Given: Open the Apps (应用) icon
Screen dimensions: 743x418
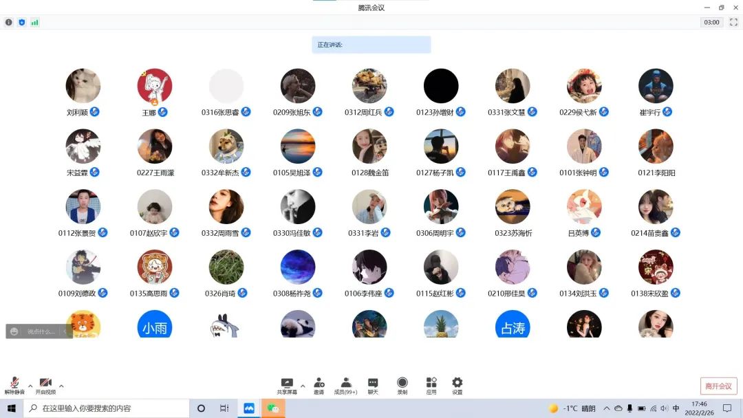Looking at the screenshot, I should (x=431, y=385).
